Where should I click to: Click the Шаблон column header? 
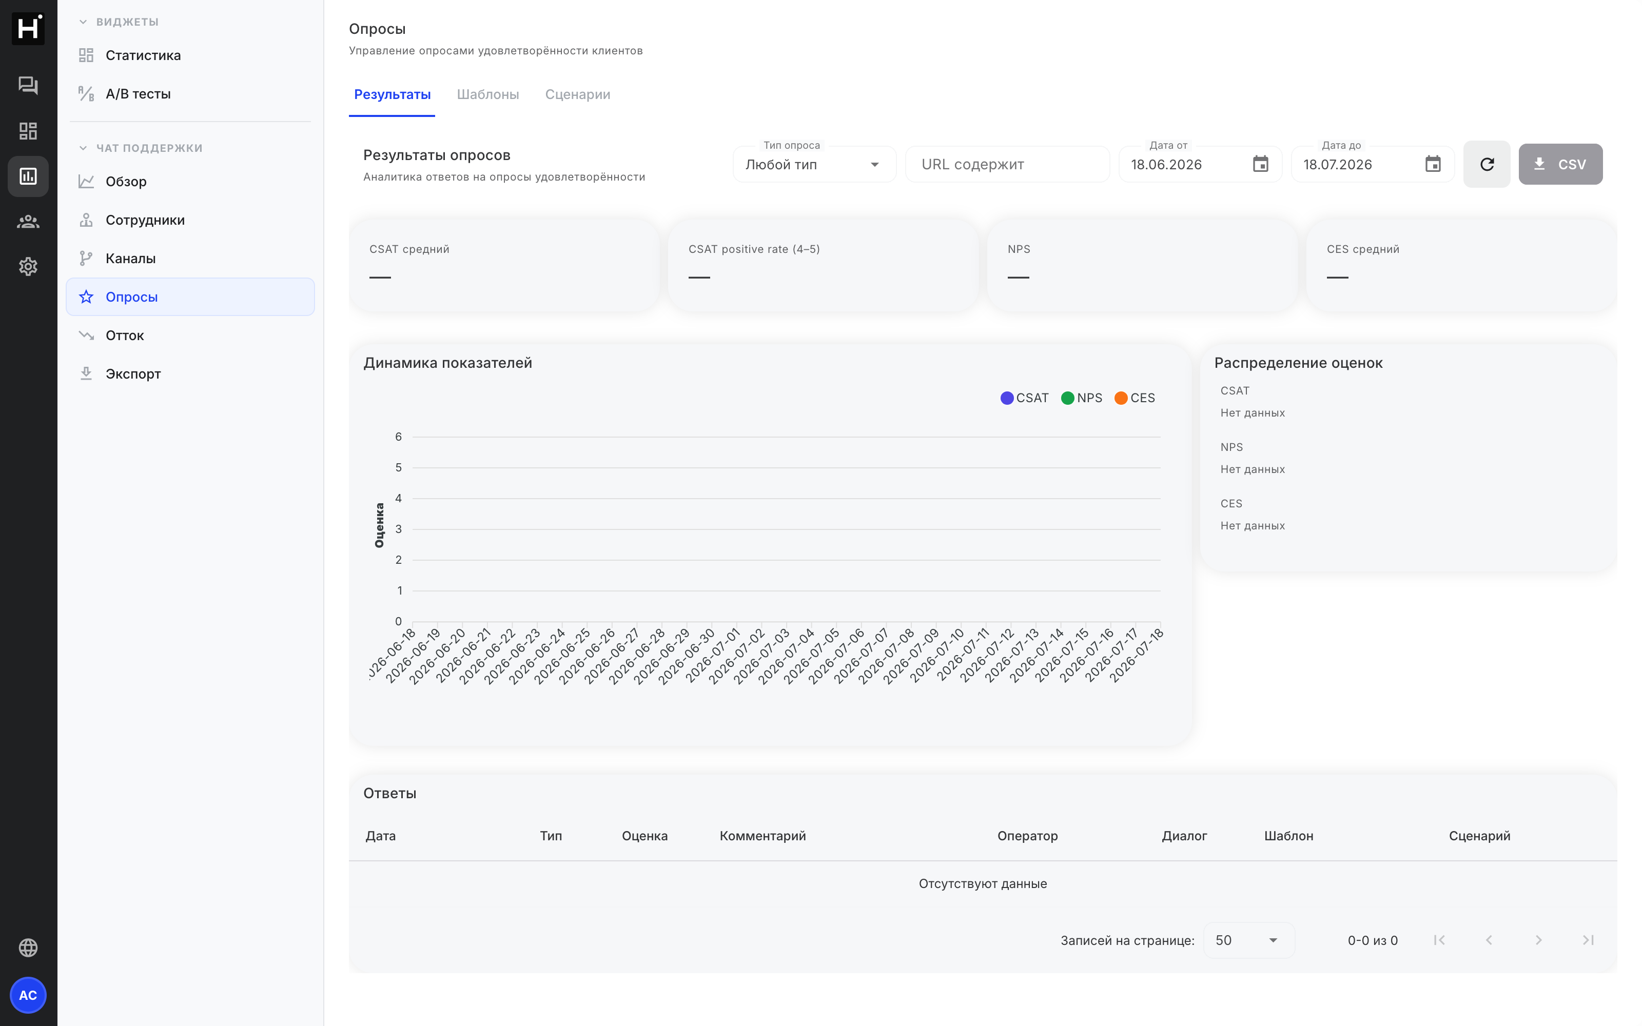click(1288, 835)
